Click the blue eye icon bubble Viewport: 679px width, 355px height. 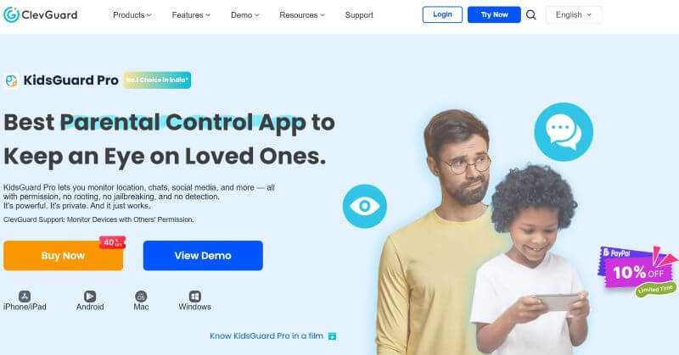coord(365,206)
